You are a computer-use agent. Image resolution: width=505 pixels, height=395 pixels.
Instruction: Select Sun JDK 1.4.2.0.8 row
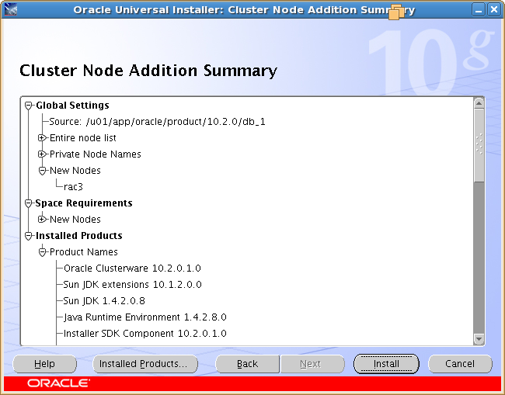pos(104,301)
